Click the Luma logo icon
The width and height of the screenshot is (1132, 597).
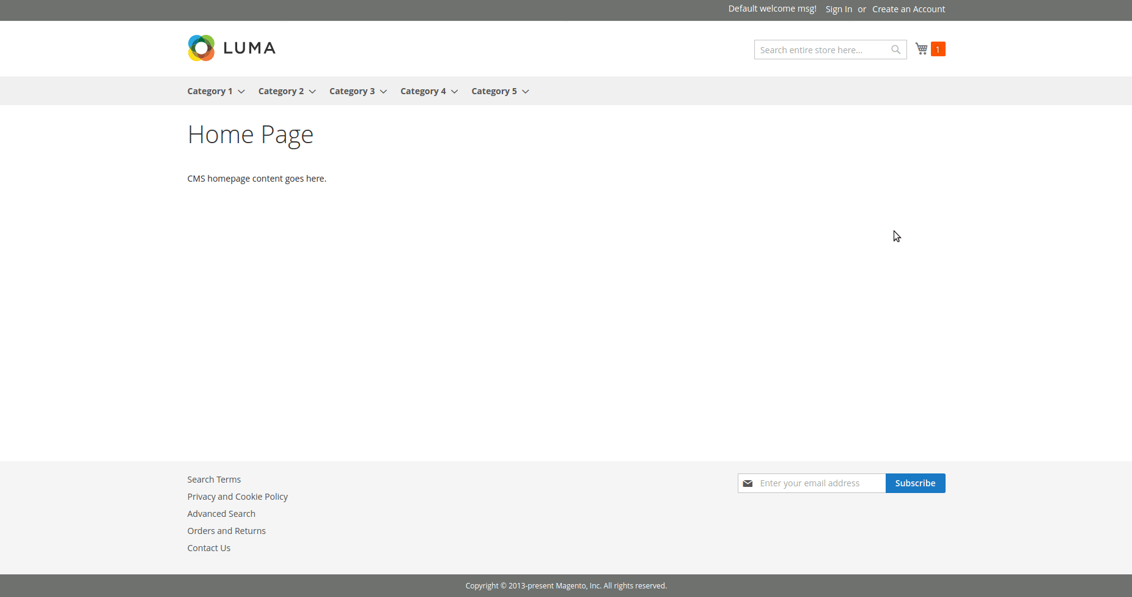[201, 48]
